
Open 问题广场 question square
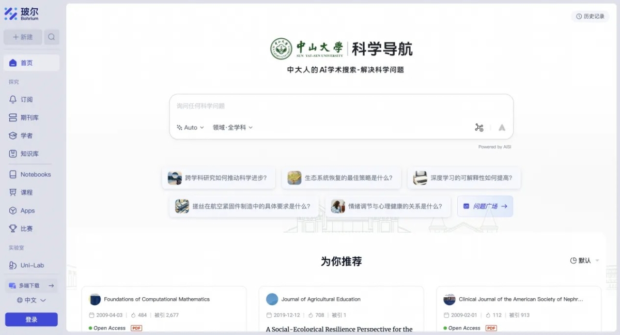pos(485,206)
